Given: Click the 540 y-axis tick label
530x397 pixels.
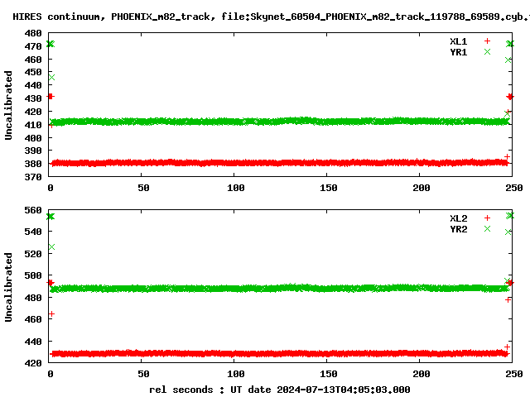Looking at the screenshot, I should (x=33, y=232).
